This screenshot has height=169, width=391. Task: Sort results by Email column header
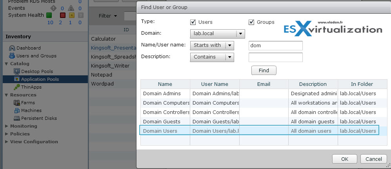(264, 84)
